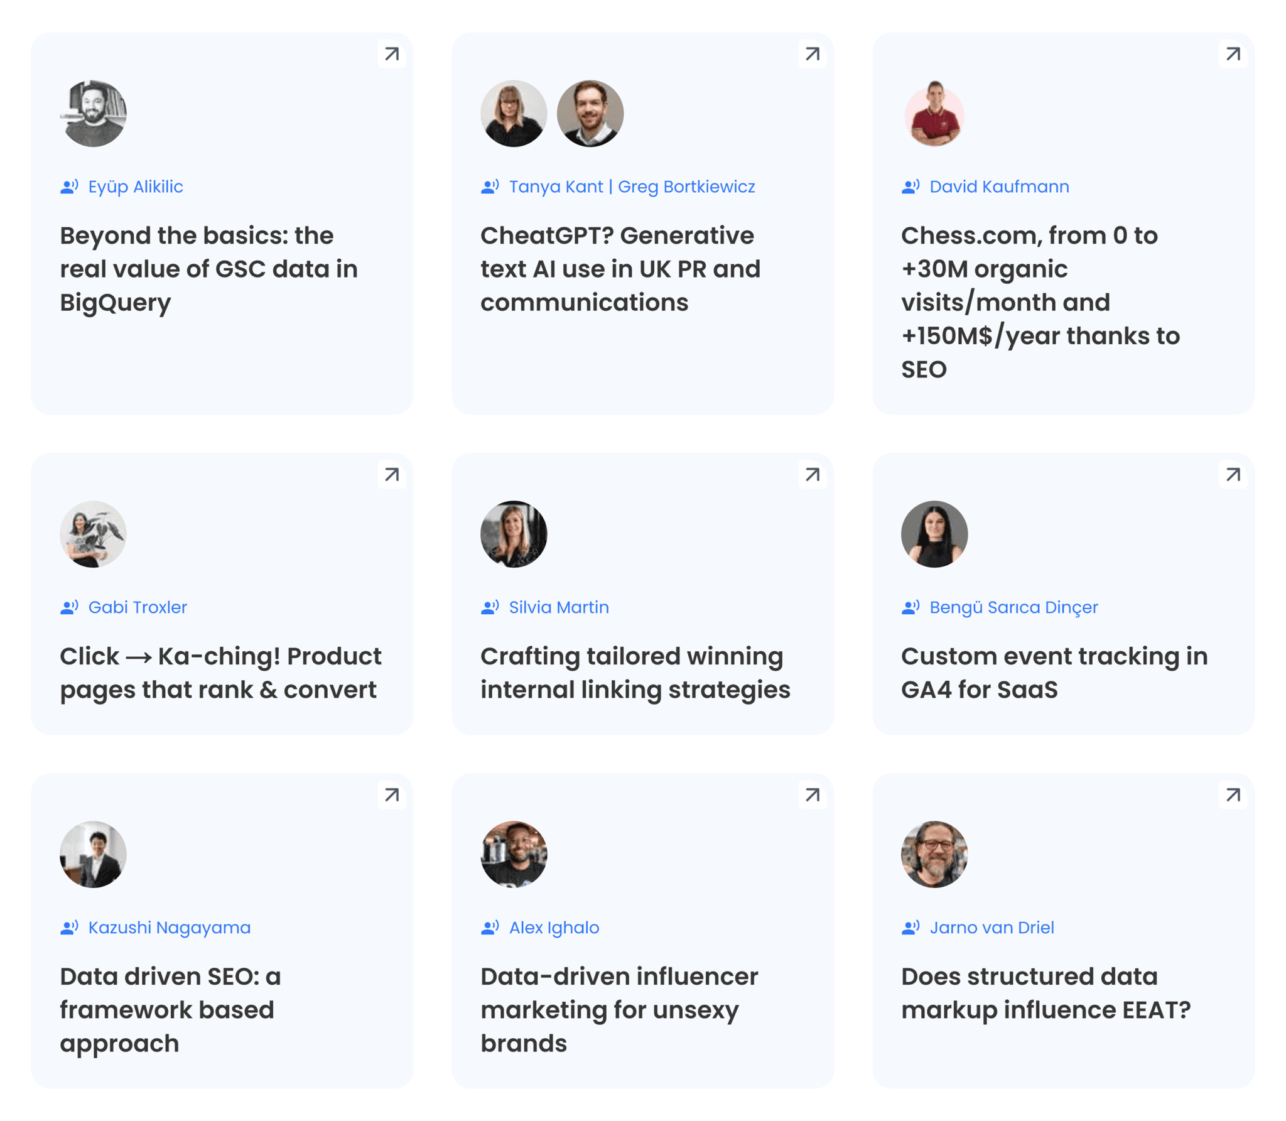The height and width of the screenshot is (1121, 1286).
Task: Open Kazushi Nagayama's talk with the corner arrow
Action: pyautogui.click(x=391, y=795)
